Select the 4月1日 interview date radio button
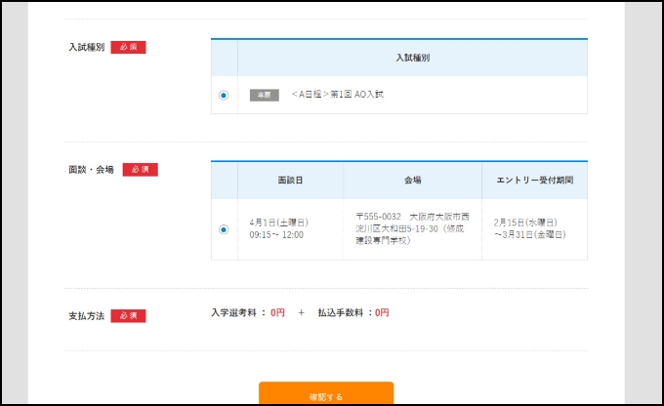The height and width of the screenshot is (406, 664). 224,229
